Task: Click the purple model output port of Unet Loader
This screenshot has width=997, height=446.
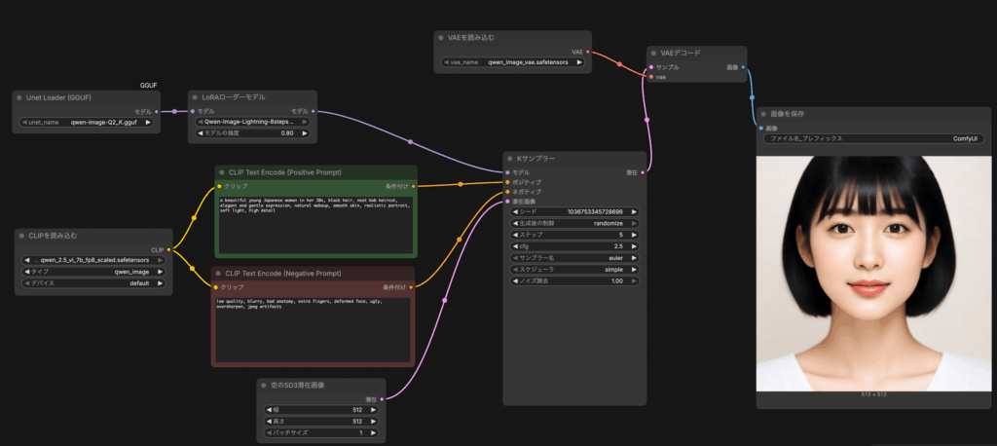Action: coord(157,112)
